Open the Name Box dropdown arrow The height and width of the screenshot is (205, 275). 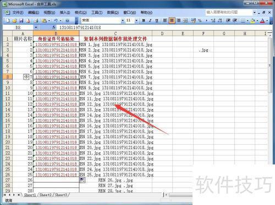[36, 27]
